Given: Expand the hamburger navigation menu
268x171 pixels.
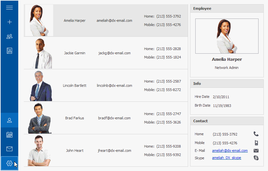Looking at the screenshot, I should 9,8.
